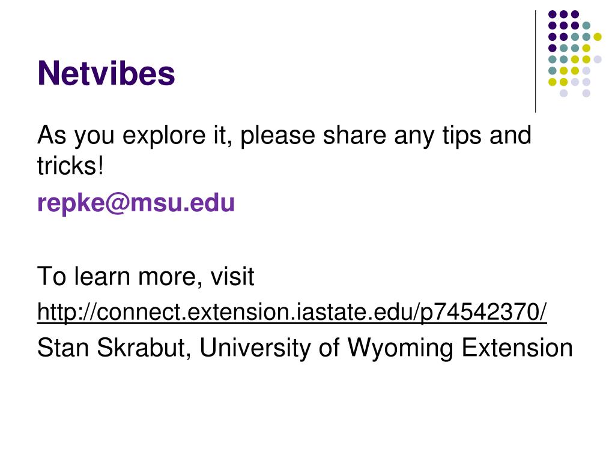Click the thin vertical divider line beside the dots
The height and width of the screenshot is (461, 615).
point(535,62)
